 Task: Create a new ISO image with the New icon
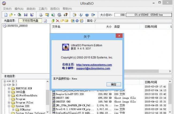pos(6,15)
